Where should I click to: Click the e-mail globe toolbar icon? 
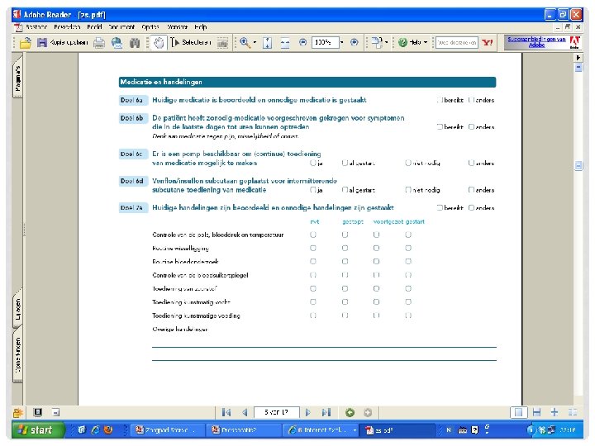pyautogui.click(x=117, y=42)
